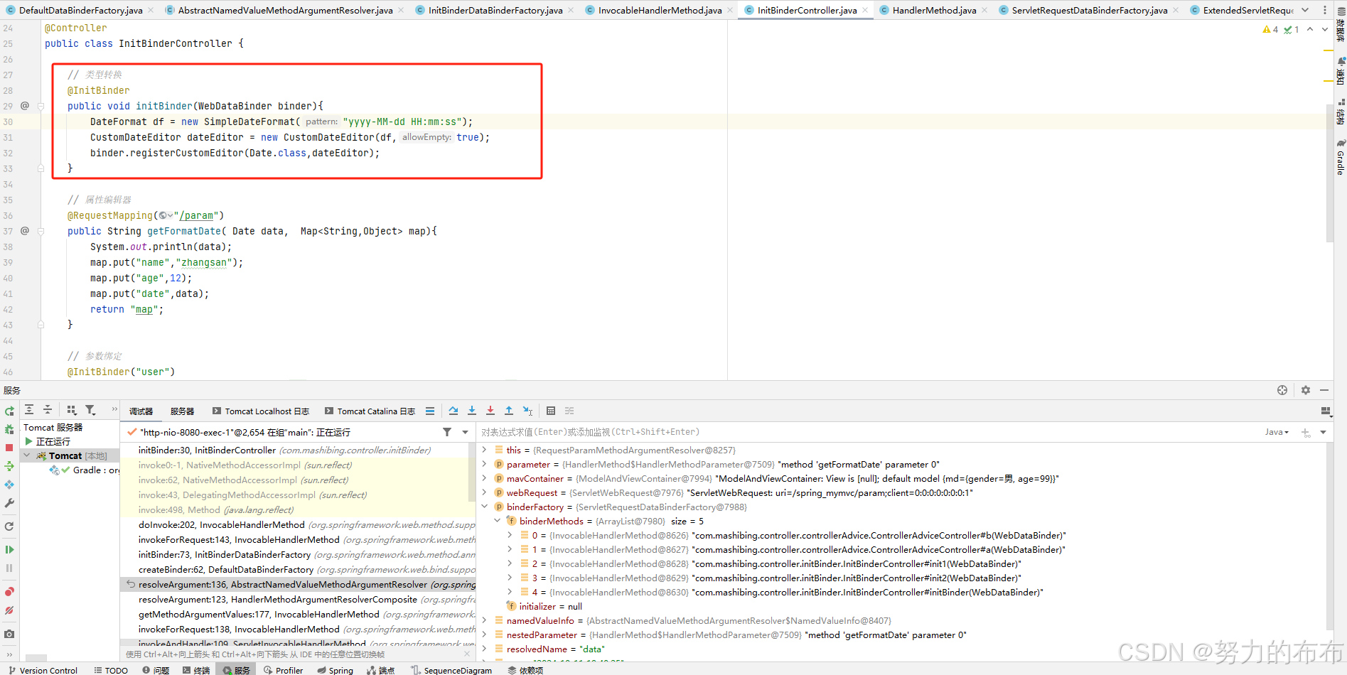Select frame resolveArgument:136 in stack
1347x675 pixels.
(296, 585)
